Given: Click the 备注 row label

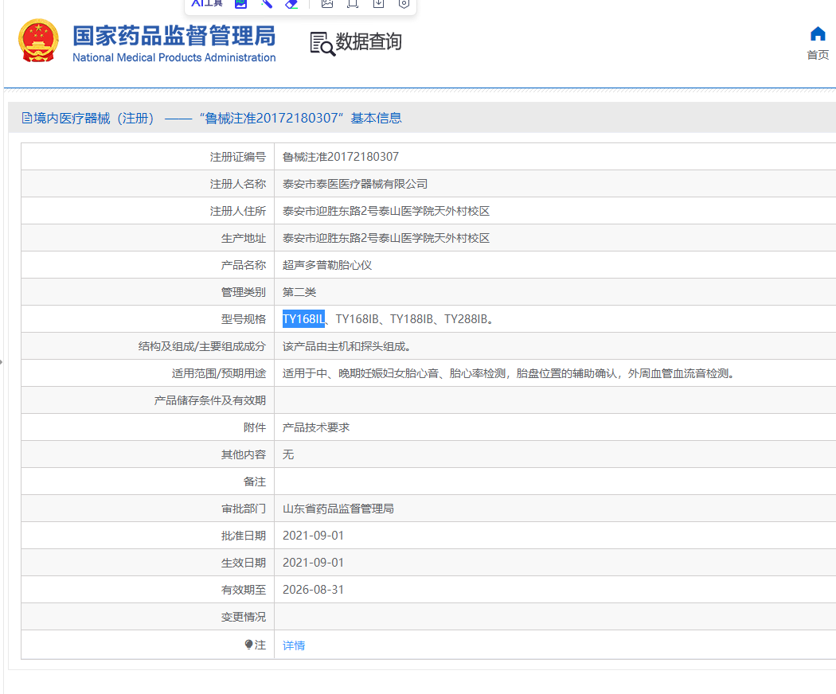Looking at the screenshot, I should click(x=254, y=482).
